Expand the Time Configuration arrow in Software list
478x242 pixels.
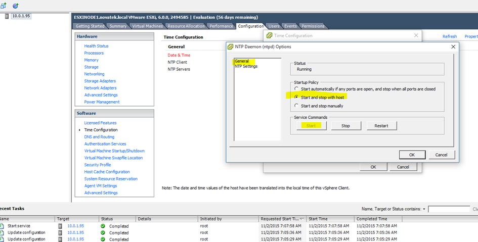coord(79,130)
